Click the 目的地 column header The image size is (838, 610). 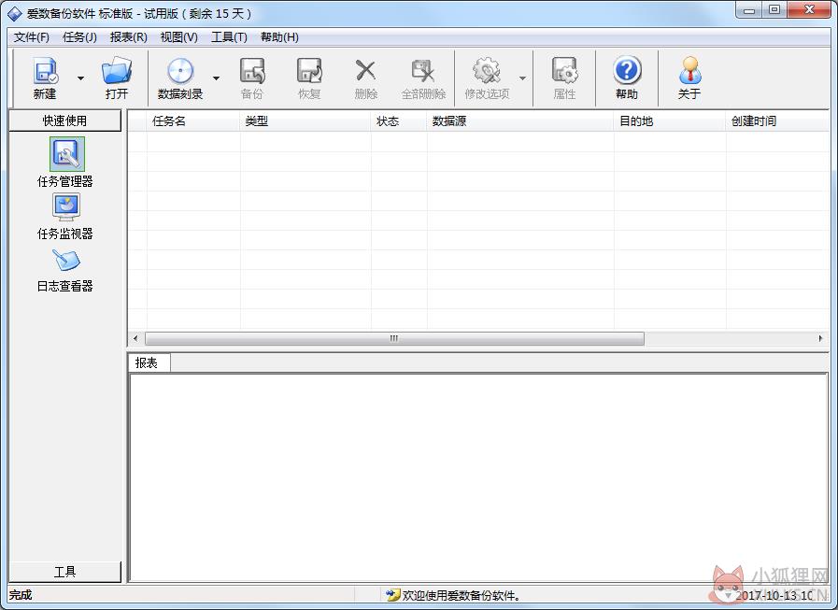coord(670,121)
